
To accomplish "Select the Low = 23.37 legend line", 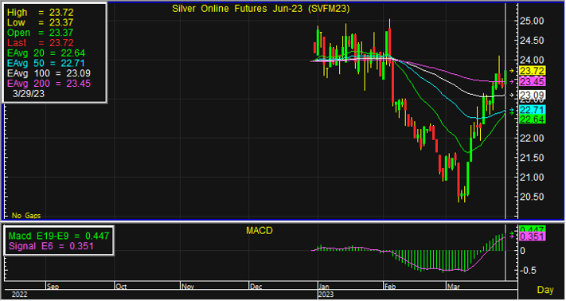I will (x=40, y=23).
